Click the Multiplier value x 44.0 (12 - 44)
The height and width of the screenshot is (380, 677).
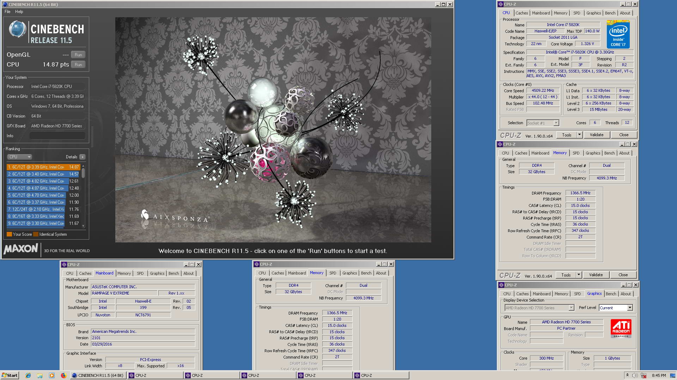pos(543,97)
